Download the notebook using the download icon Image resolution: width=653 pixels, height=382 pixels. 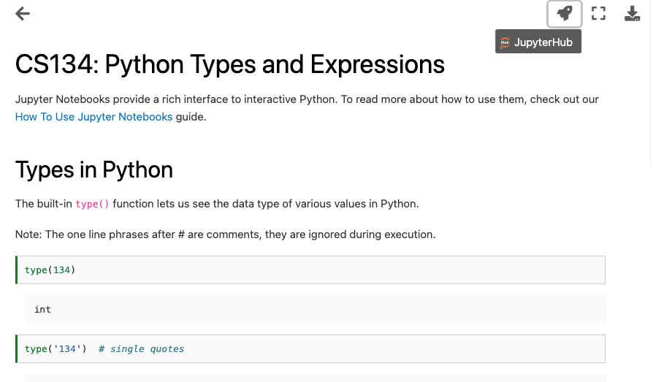[632, 14]
